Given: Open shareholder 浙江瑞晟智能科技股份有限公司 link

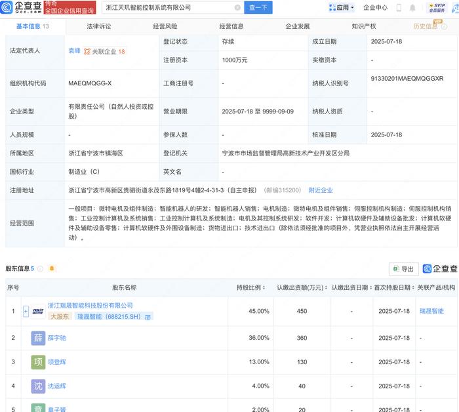Looking at the screenshot, I should [x=90, y=306].
